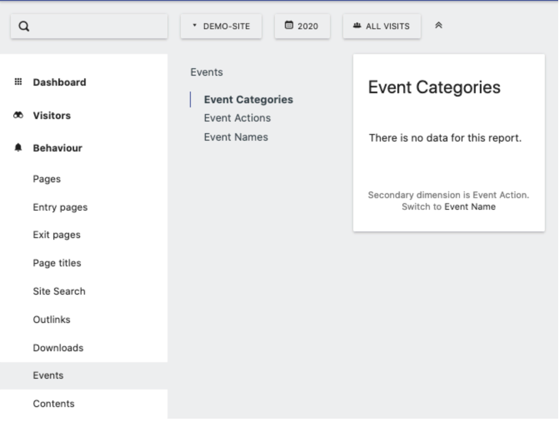The image size is (559, 427).
Task: Select the Event Names report
Action: pos(236,137)
